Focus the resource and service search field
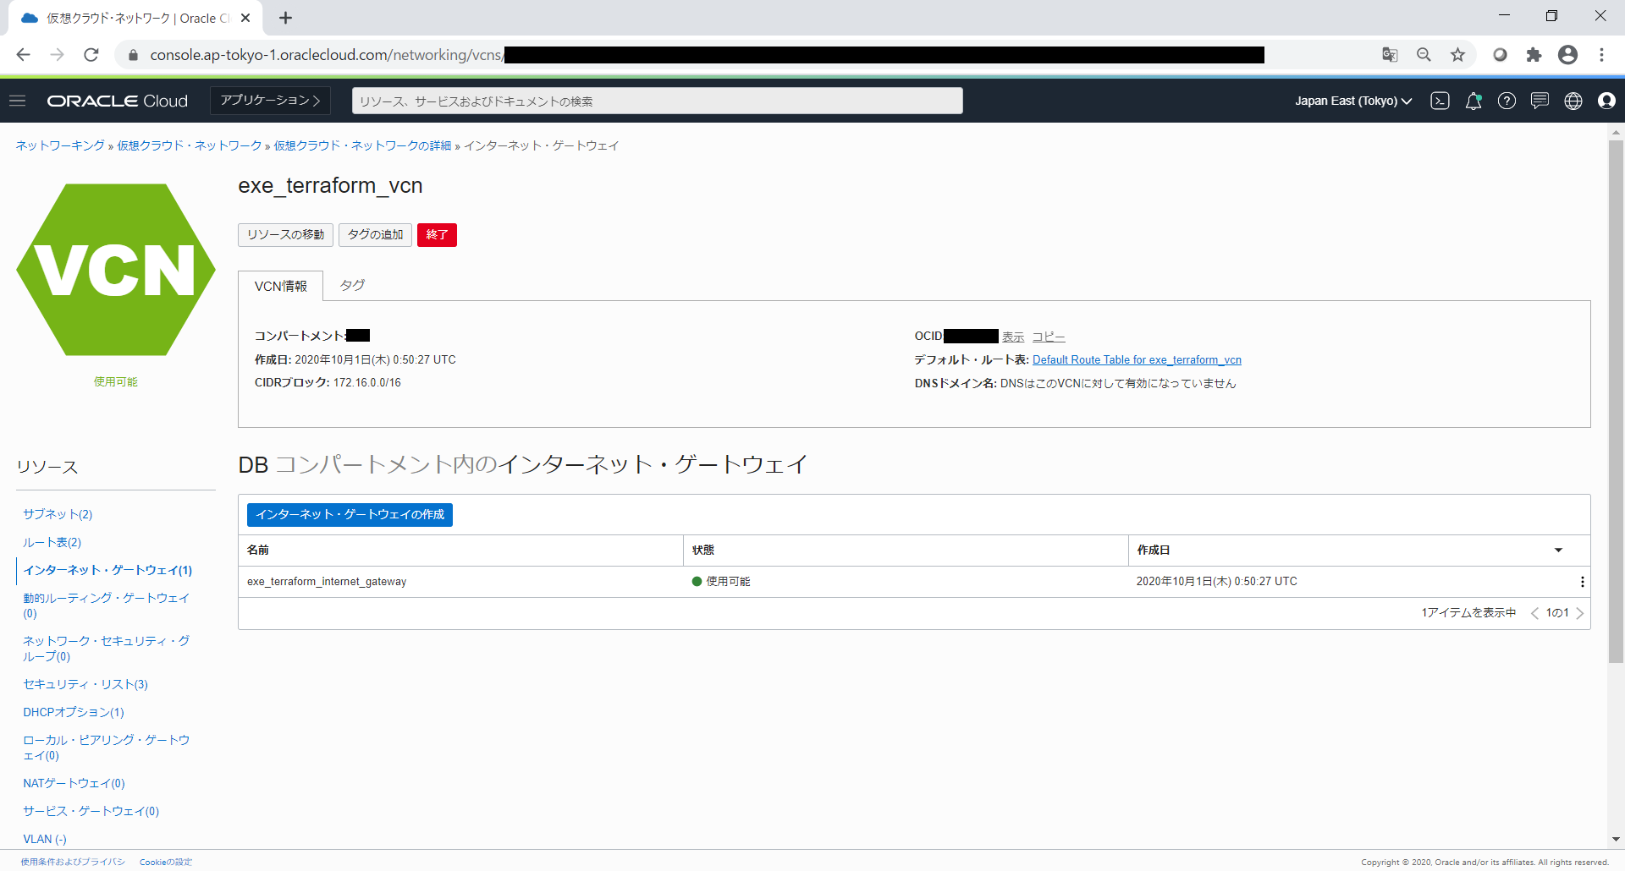Screen dimensions: 1625x871 pyautogui.click(x=657, y=101)
